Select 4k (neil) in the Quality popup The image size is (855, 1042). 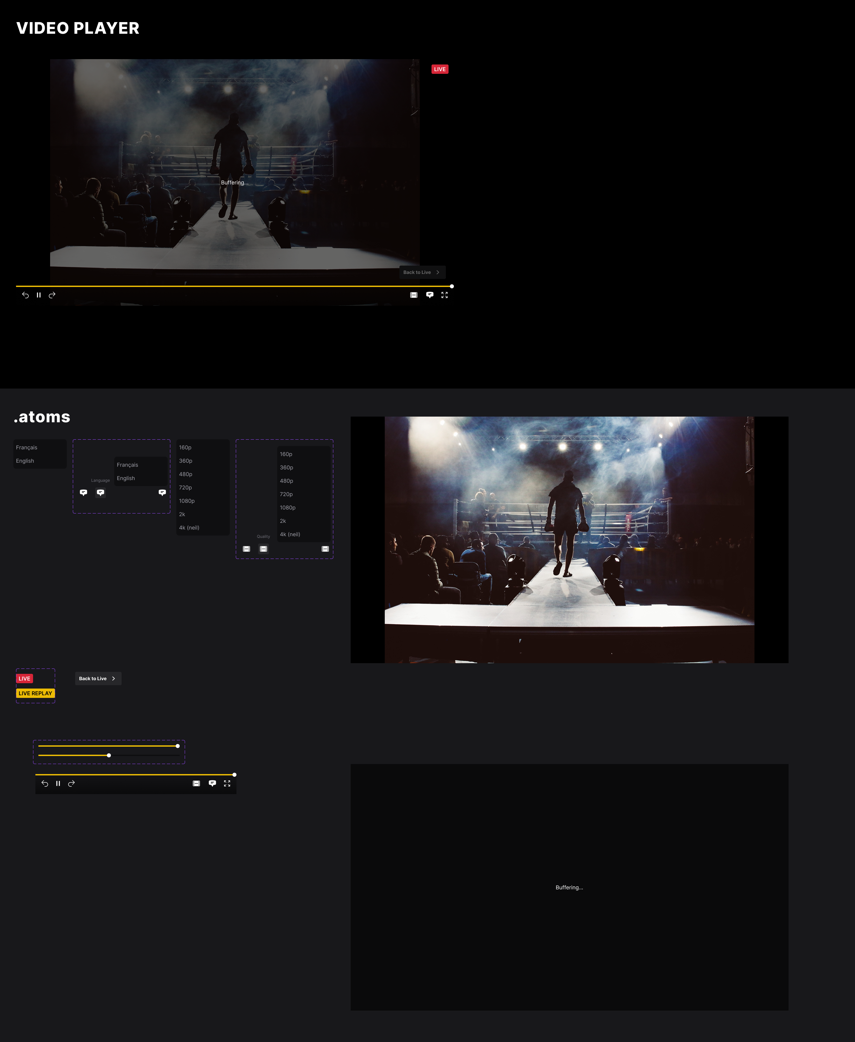point(290,534)
